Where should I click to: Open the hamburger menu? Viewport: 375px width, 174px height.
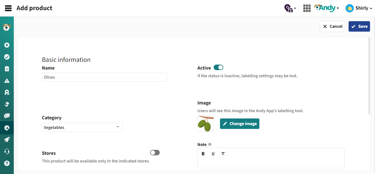8,8
